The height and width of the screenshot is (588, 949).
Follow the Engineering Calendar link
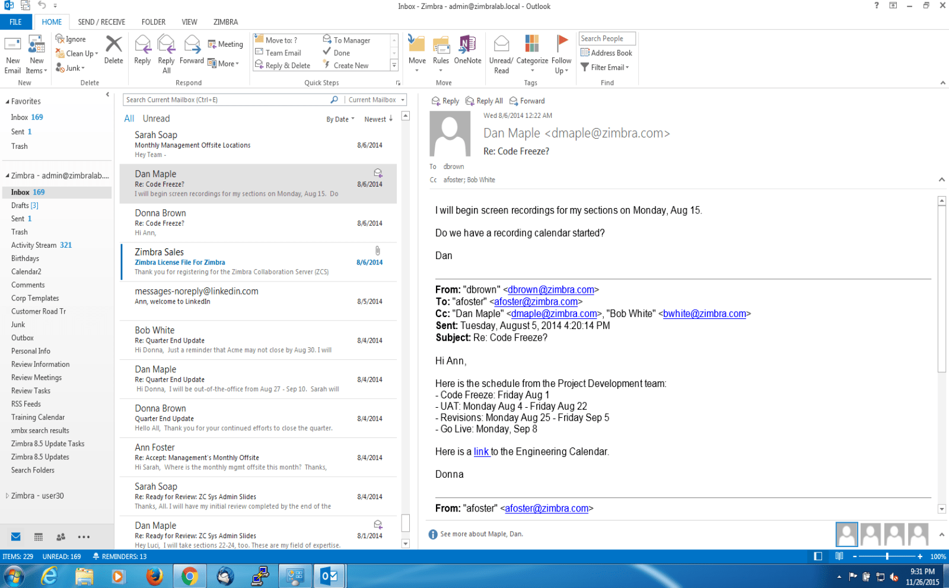pyautogui.click(x=481, y=452)
